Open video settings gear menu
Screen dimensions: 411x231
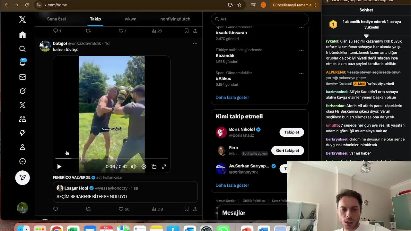pyautogui.click(x=144, y=167)
